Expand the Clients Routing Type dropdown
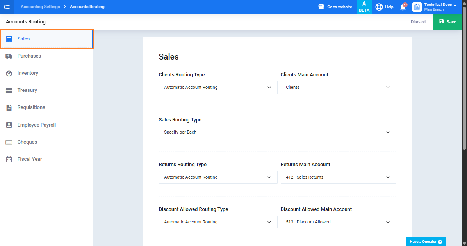The width and height of the screenshot is (467, 246). pyautogui.click(x=218, y=88)
